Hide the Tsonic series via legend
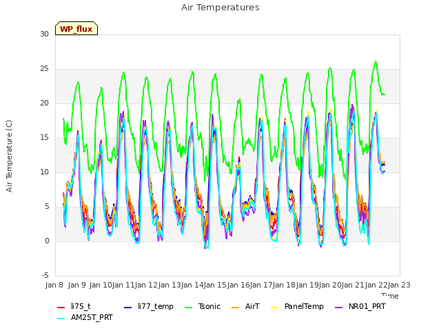This screenshot has height=331, width=441. click(202, 306)
